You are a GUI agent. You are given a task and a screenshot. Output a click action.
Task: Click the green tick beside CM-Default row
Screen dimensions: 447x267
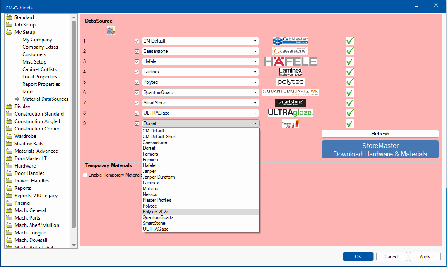[x=351, y=41]
